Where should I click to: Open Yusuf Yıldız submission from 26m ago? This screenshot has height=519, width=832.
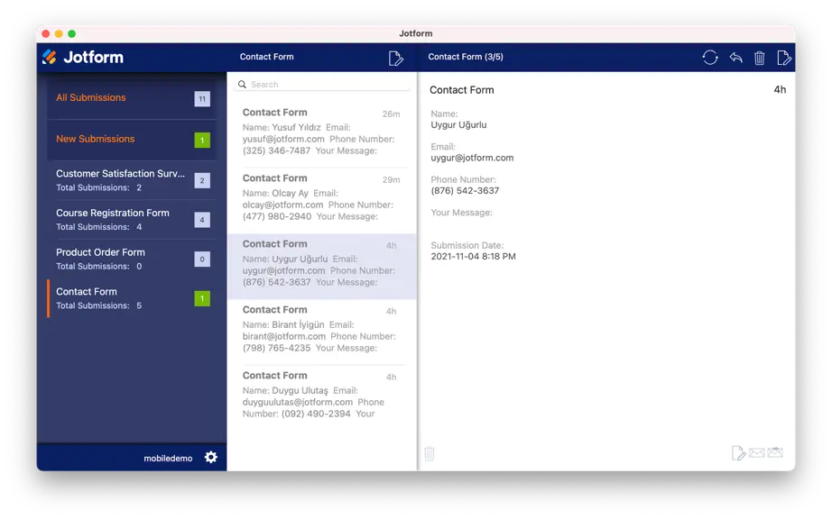coord(321,134)
